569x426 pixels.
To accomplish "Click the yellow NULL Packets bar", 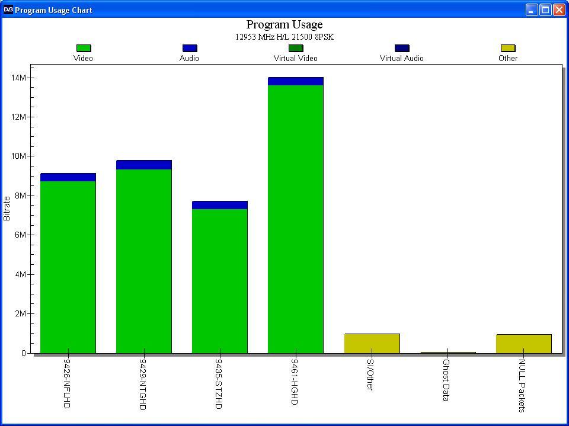I will point(523,344).
